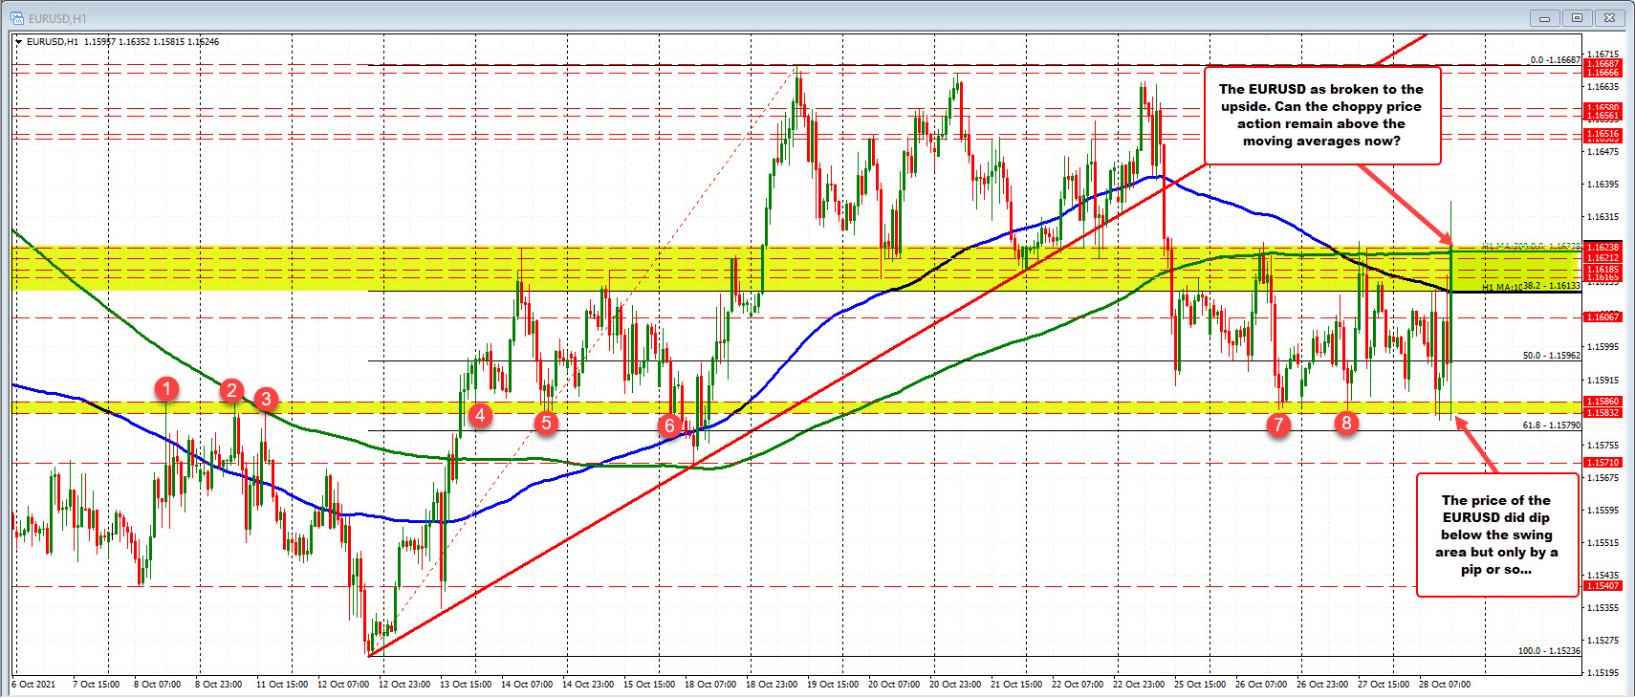This screenshot has width=1635, height=698.
Task: Minimize the EURUSD,H1 chart window
Action: click(x=1544, y=17)
